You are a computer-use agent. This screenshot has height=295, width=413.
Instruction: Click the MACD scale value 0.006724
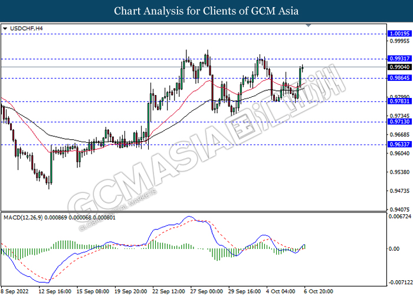point(400,217)
